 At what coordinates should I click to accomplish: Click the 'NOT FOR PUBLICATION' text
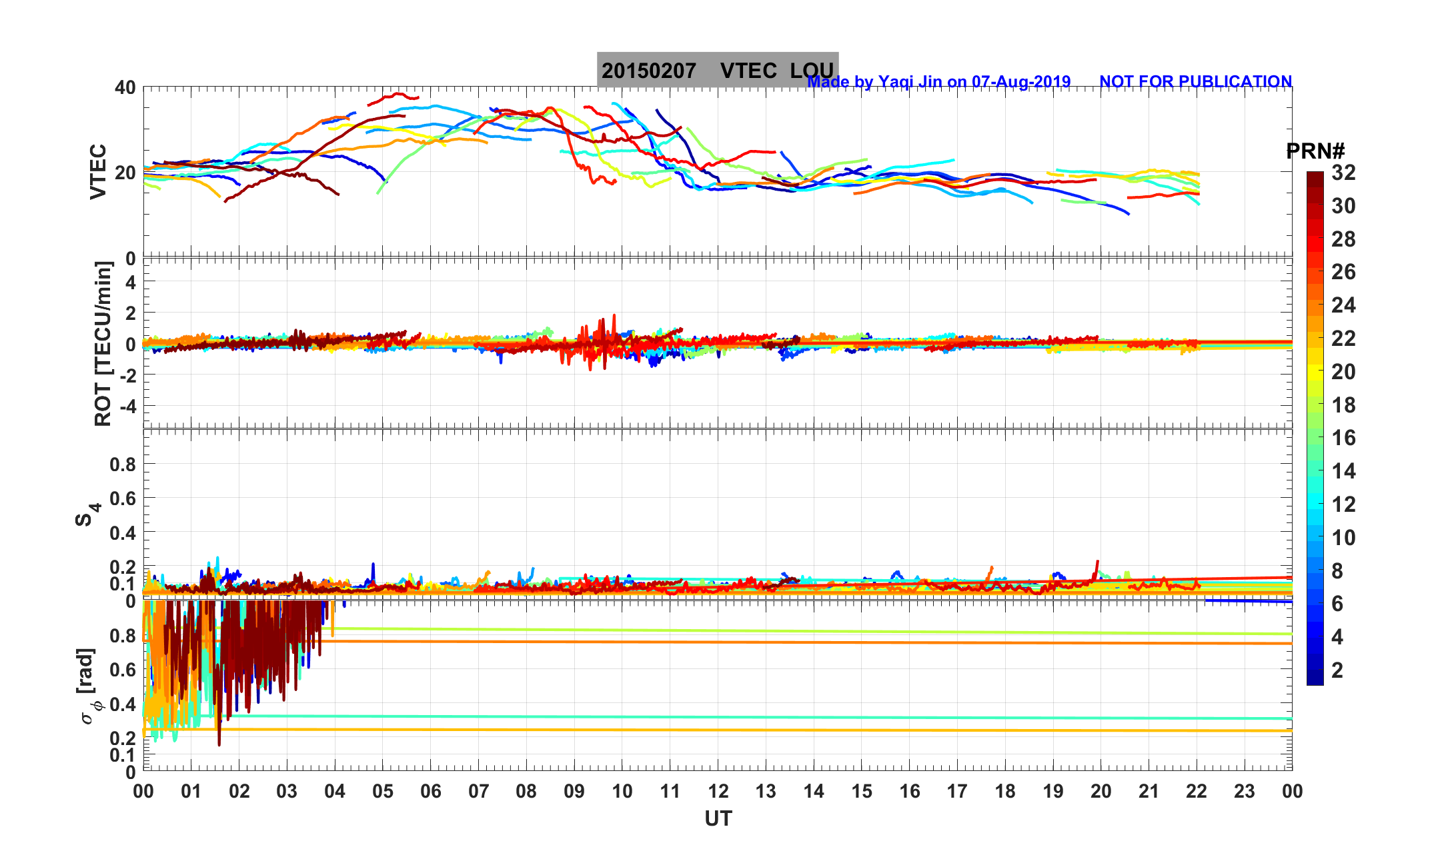1195,82
